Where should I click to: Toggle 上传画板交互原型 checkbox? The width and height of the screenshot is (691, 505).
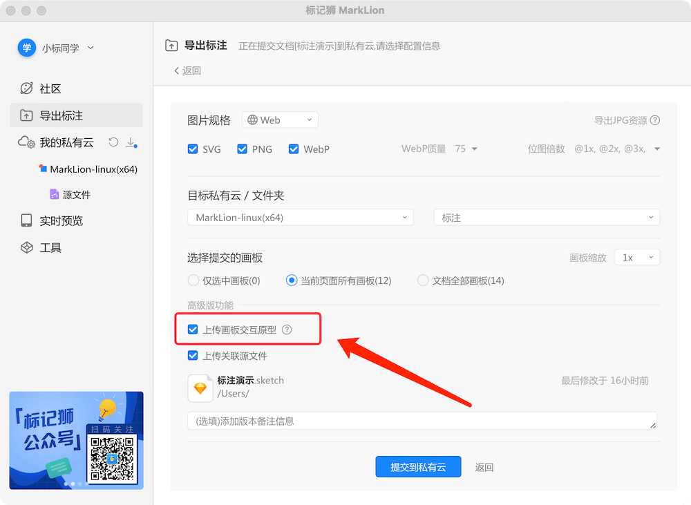click(x=193, y=329)
